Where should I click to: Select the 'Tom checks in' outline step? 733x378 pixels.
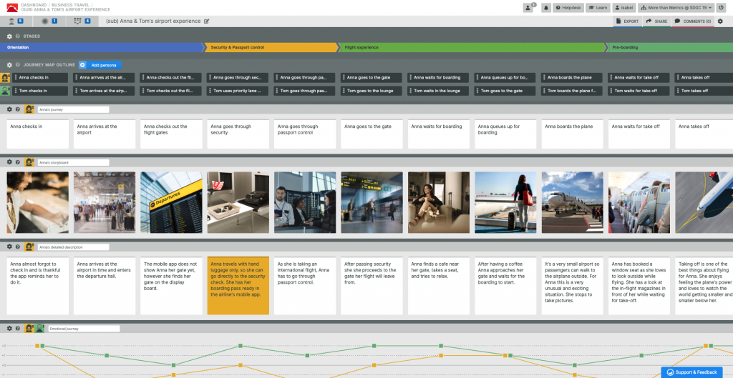(40, 91)
